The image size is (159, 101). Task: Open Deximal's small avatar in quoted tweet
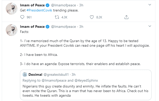click(x=25, y=74)
